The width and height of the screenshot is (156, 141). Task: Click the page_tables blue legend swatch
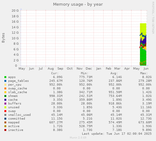pos(5,81)
